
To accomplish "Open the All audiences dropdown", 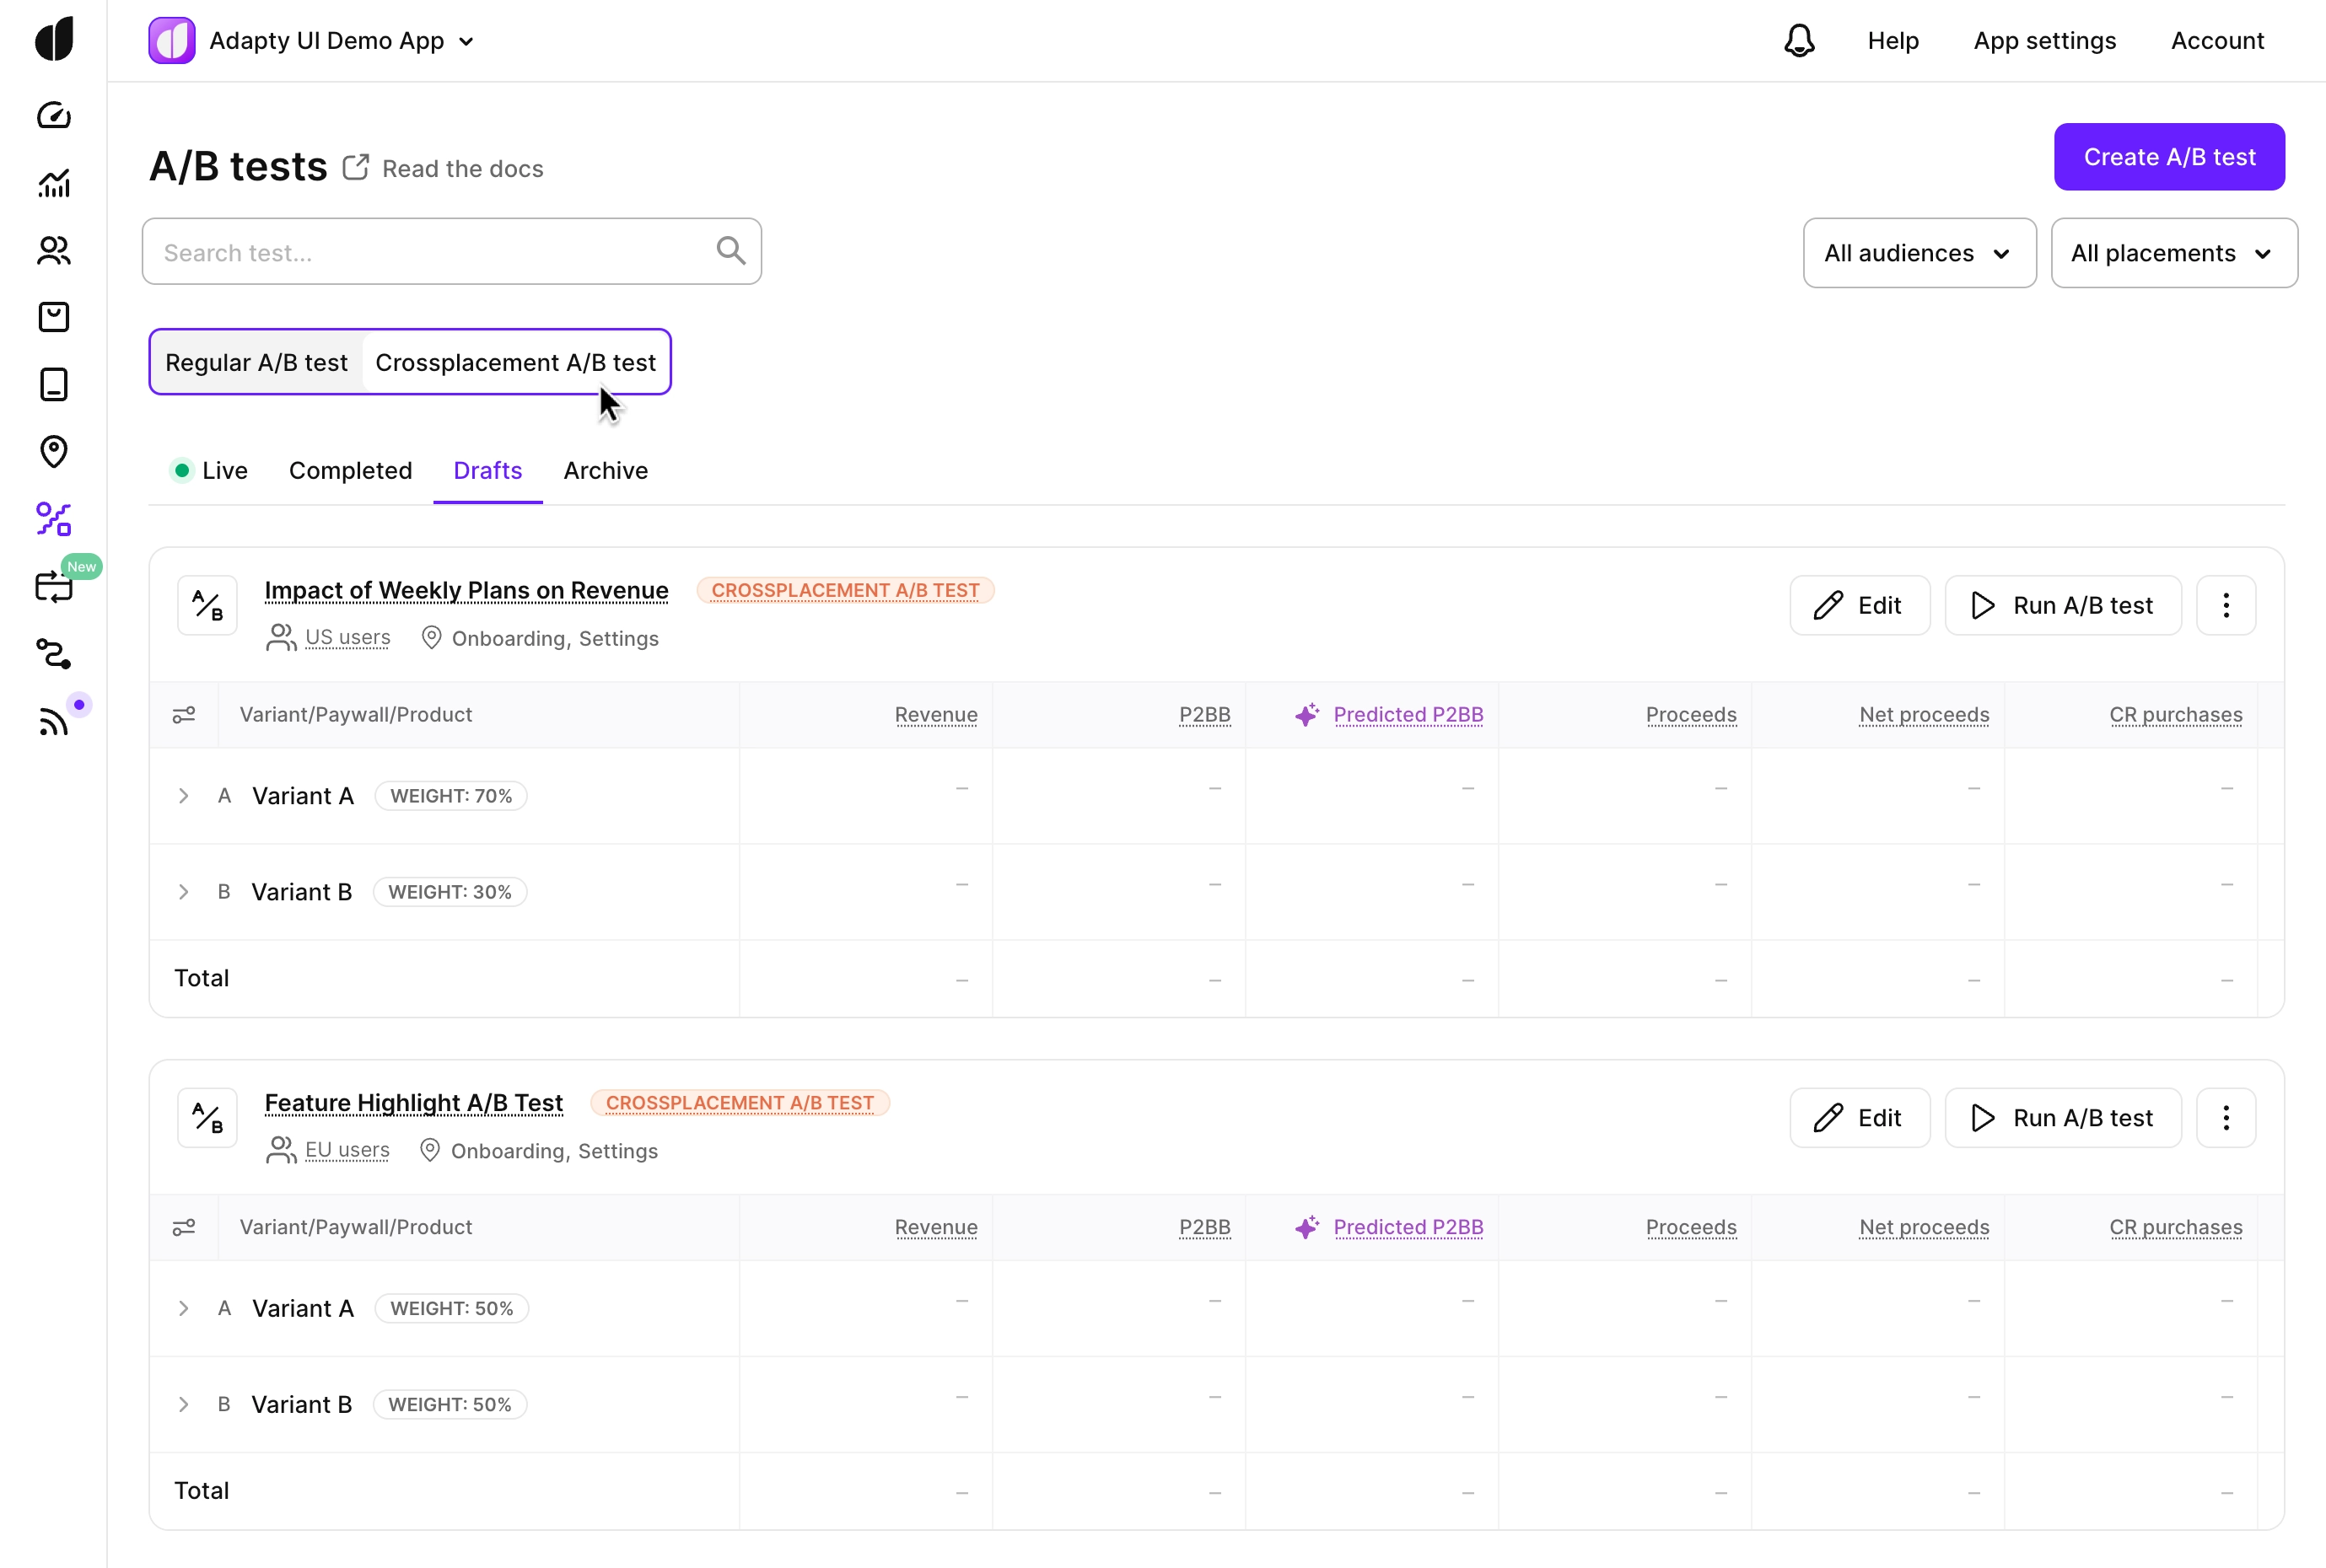I will point(1919,253).
